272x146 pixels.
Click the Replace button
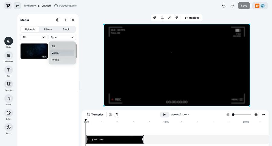pyautogui.click(x=192, y=18)
